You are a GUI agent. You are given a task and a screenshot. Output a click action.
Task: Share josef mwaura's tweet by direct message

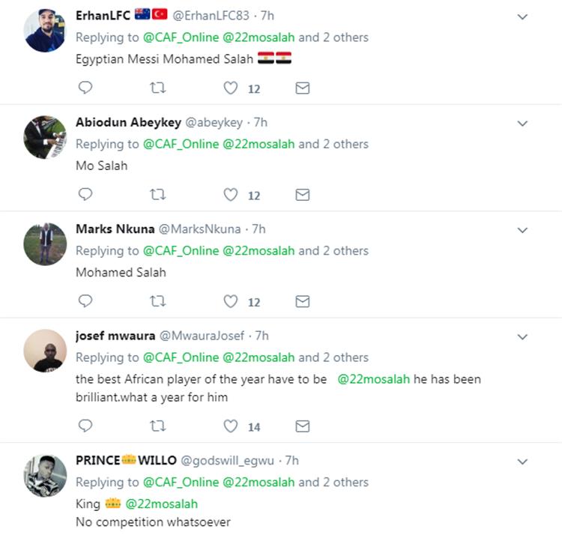tap(302, 426)
